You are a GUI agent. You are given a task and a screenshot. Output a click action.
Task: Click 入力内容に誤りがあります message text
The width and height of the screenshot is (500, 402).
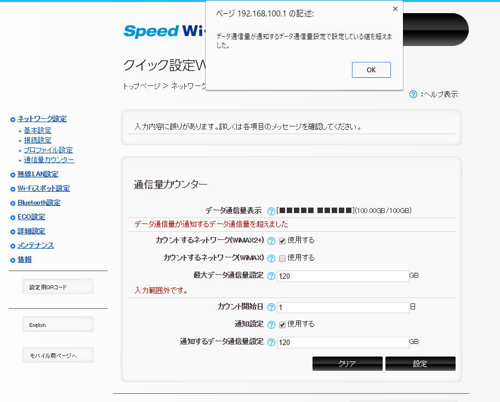[x=248, y=127]
